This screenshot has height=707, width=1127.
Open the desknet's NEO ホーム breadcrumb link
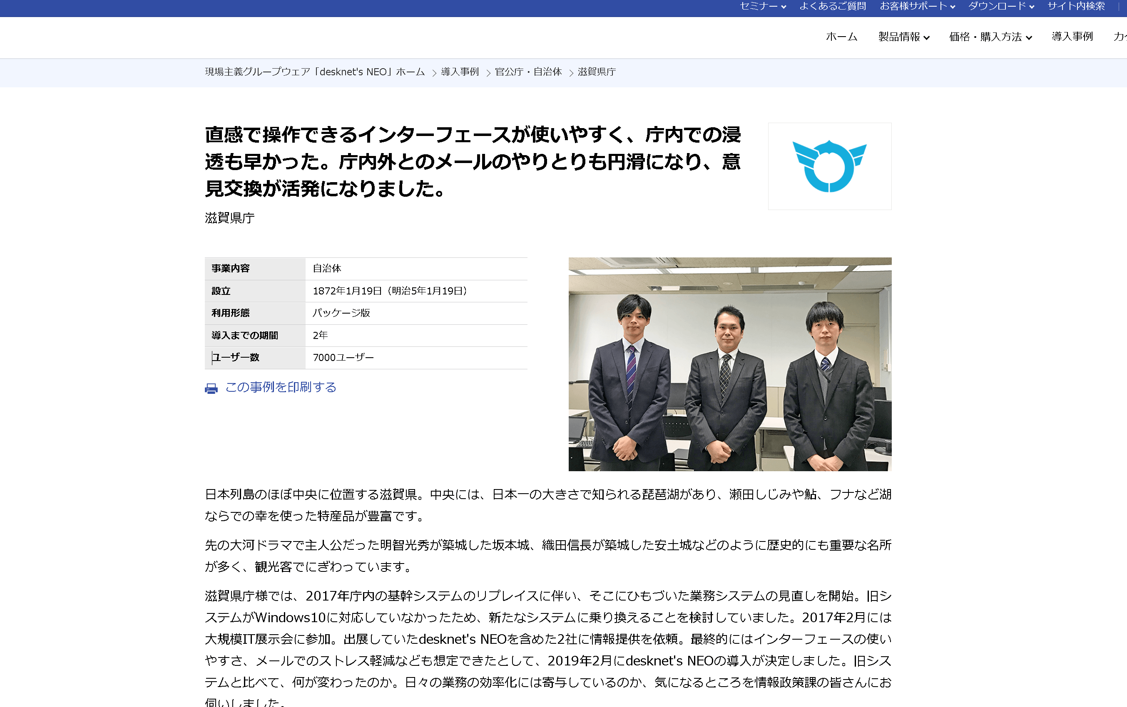point(314,72)
